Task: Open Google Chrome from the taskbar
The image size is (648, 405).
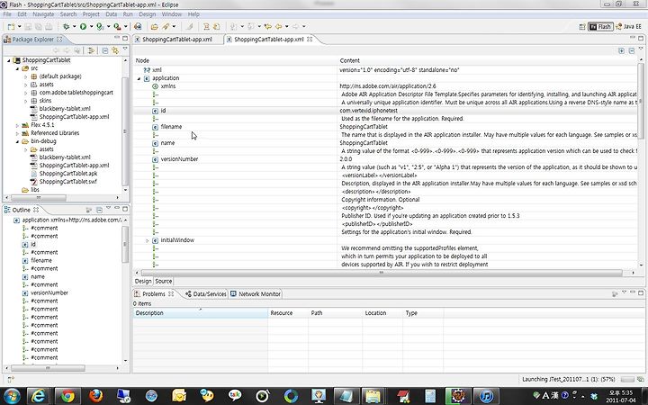Action: point(67,396)
